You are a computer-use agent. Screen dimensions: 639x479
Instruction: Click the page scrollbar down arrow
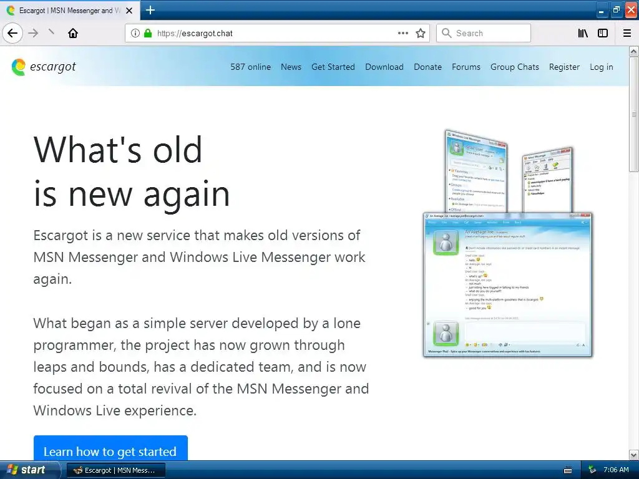pos(634,455)
